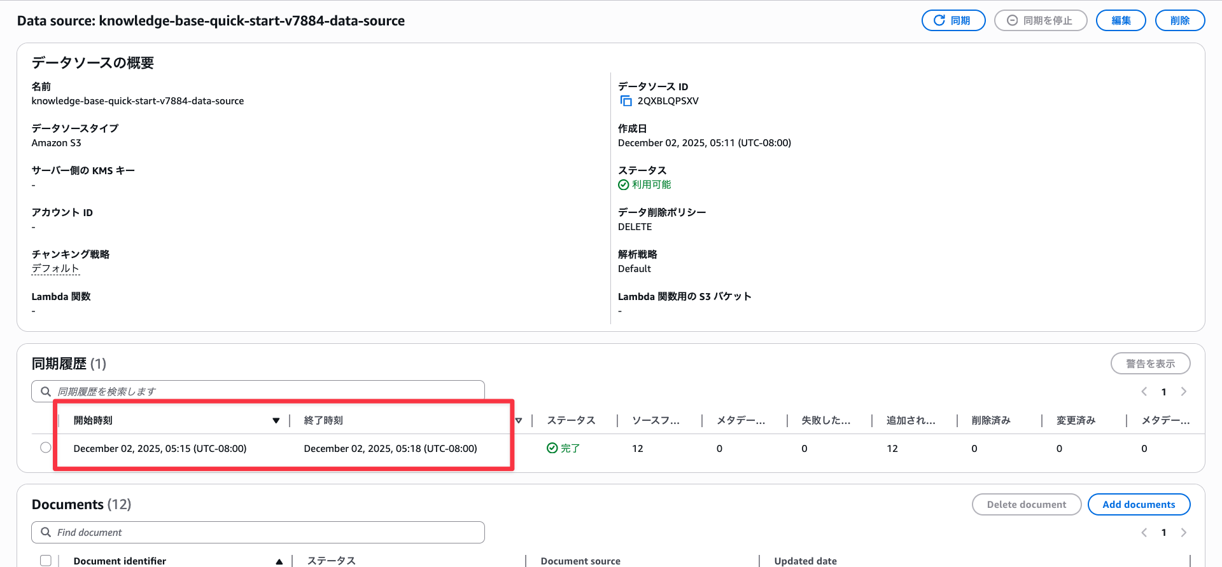1222x567 pixels.
Task: Check the select-all documents checkbox
Action: [x=46, y=561]
